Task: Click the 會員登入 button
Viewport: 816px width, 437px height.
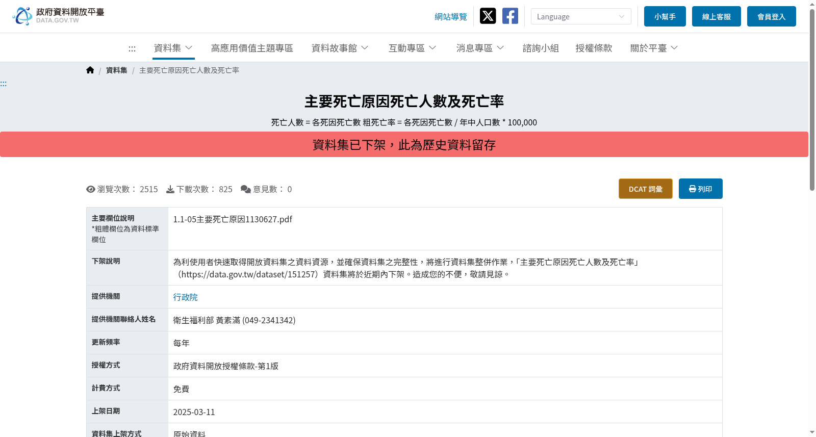Action: (772, 16)
